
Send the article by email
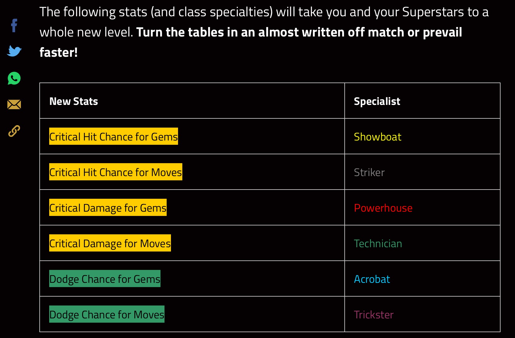point(14,105)
